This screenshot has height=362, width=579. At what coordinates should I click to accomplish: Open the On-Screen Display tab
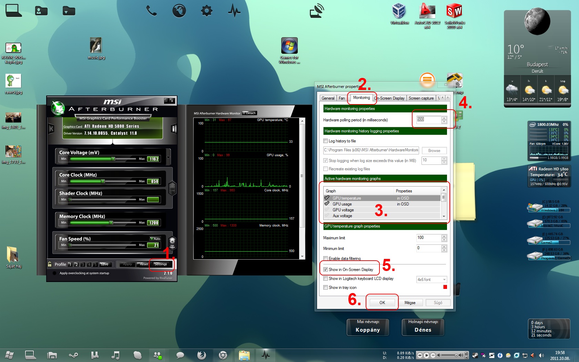(389, 98)
